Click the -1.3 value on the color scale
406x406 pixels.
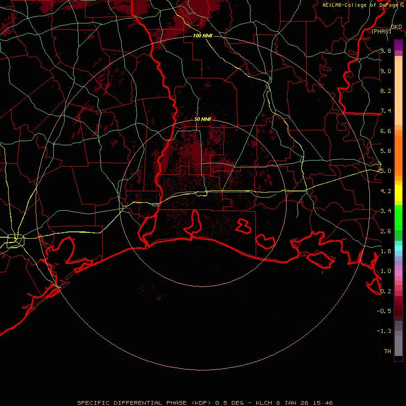coord(384,331)
